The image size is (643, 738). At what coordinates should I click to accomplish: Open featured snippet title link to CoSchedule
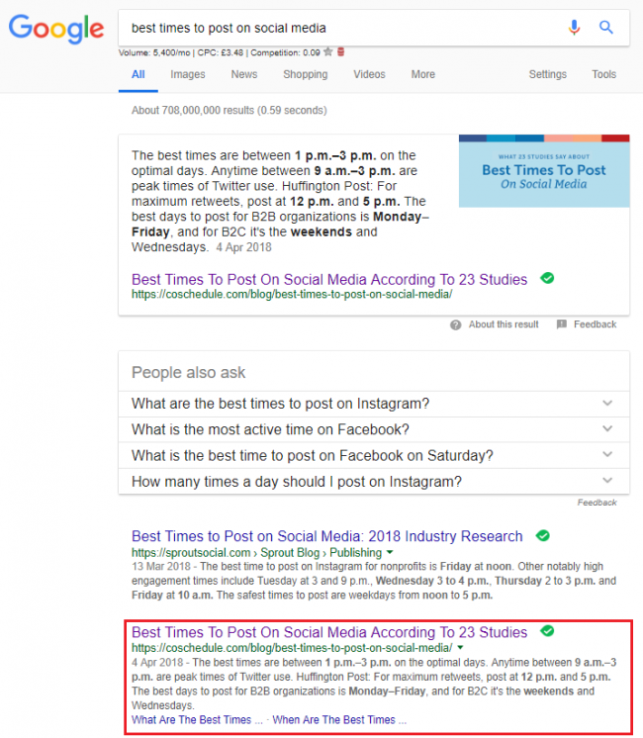click(x=329, y=279)
